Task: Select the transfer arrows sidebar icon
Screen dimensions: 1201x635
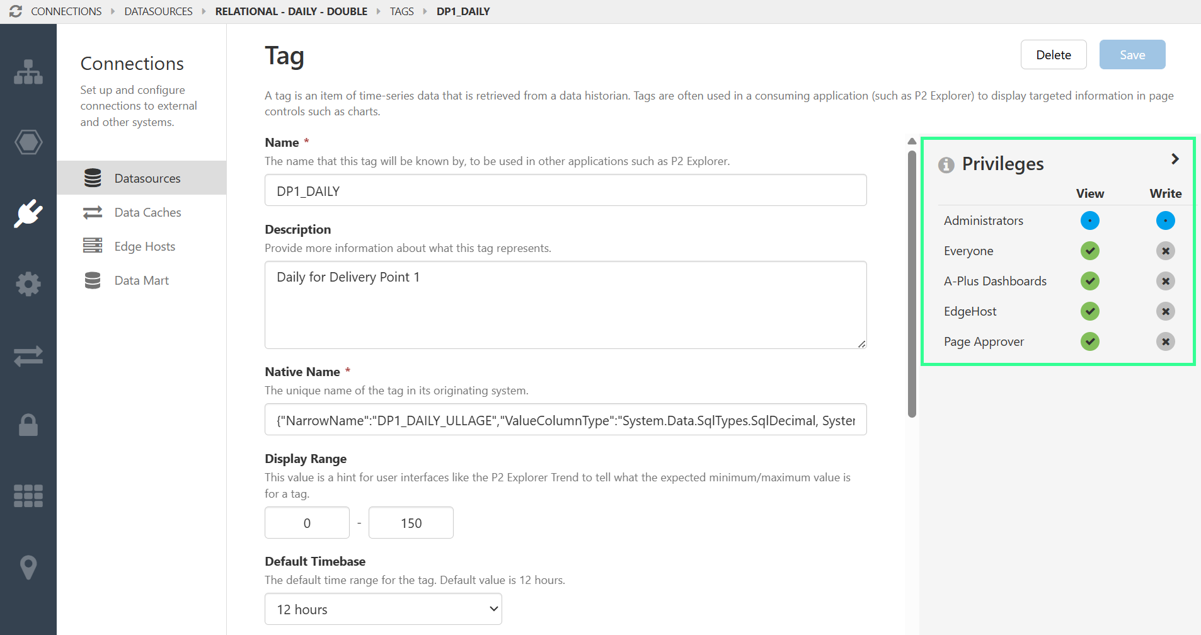Action: [28, 355]
